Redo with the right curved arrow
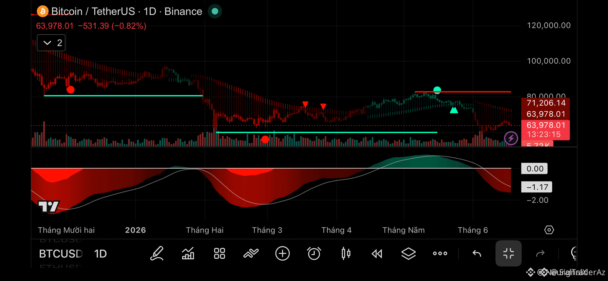 [540, 254]
